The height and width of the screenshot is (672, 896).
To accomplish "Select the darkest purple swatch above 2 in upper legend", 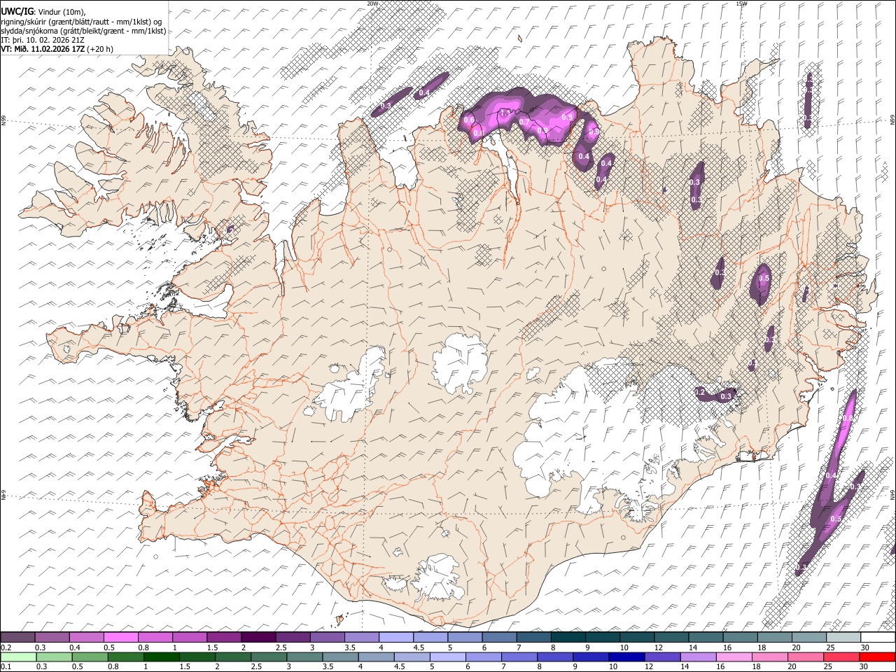I will (x=258, y=638).
